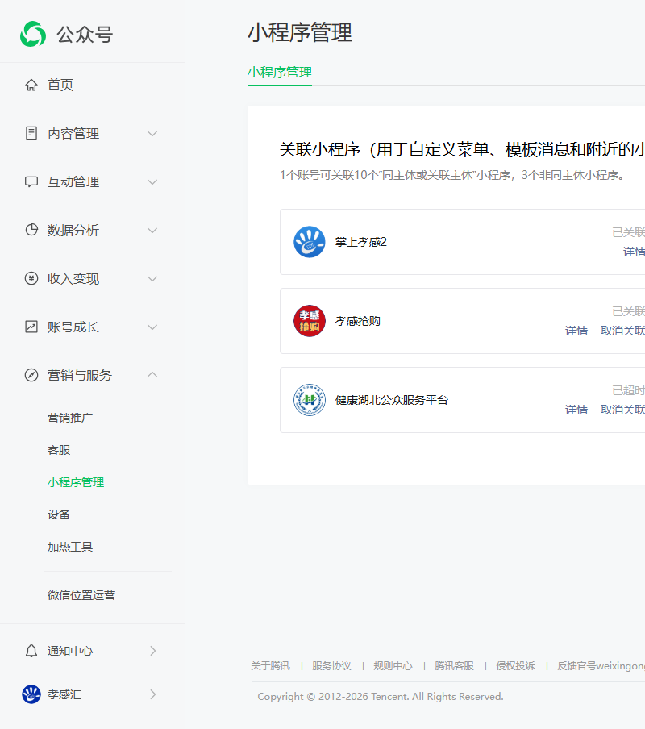This screenshot has width=645, height=729.
Task: Expand the 内容管理 chevron
Action: pyautogui.click(x=152, y=134)
